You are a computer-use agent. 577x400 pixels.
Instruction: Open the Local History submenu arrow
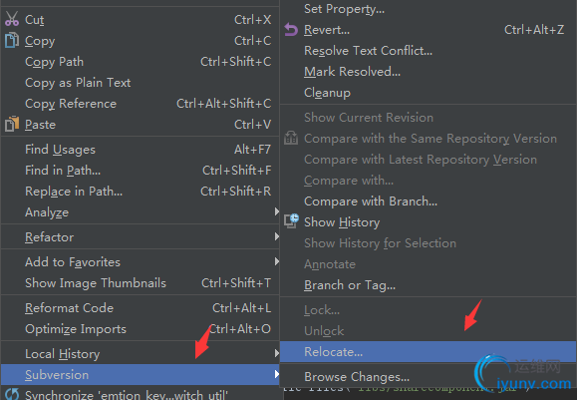click(x=276, y=353)
